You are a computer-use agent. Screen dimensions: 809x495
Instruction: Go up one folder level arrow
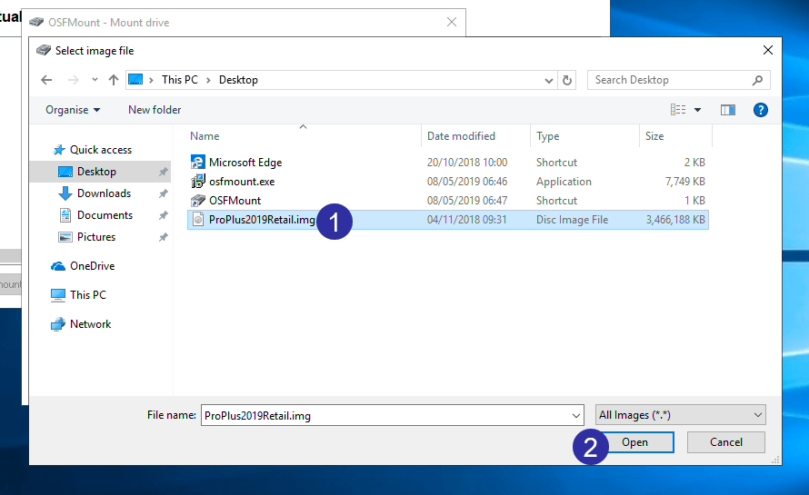tap(114, 80)
